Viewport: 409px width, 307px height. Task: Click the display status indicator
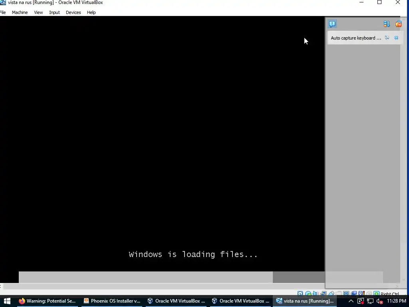coord(346,294)
